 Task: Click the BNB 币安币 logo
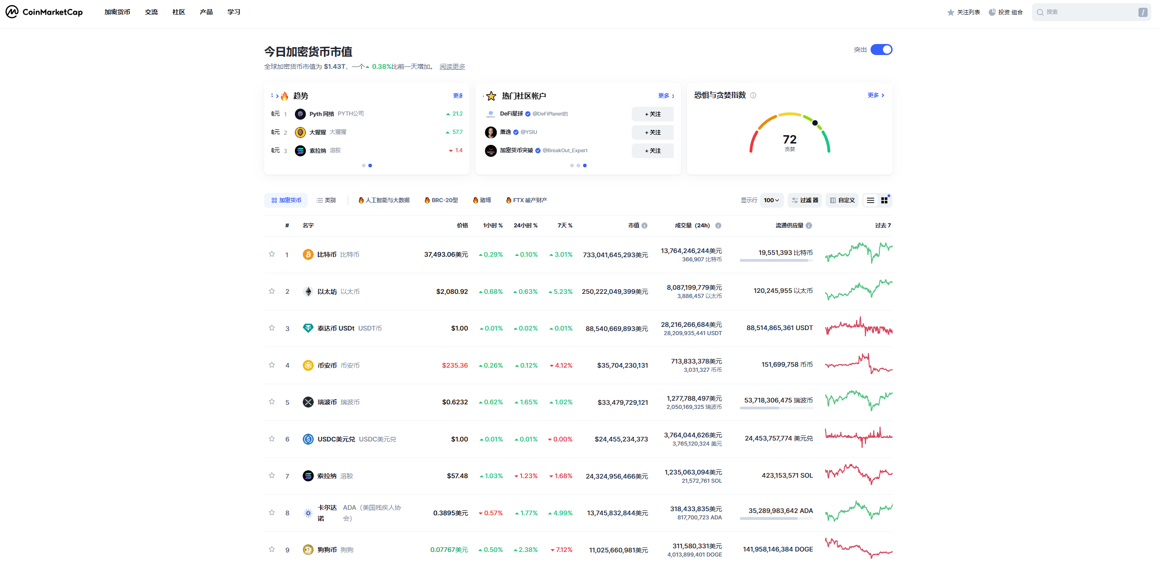click(x=308, y=365)
